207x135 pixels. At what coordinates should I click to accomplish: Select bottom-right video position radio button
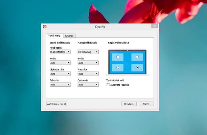click(137, 68)
